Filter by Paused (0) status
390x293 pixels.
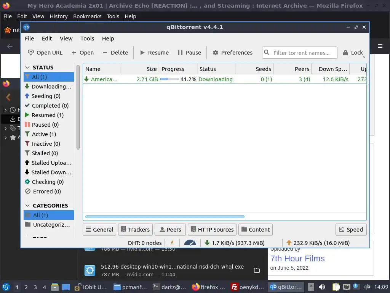click(x=49, y=125)
